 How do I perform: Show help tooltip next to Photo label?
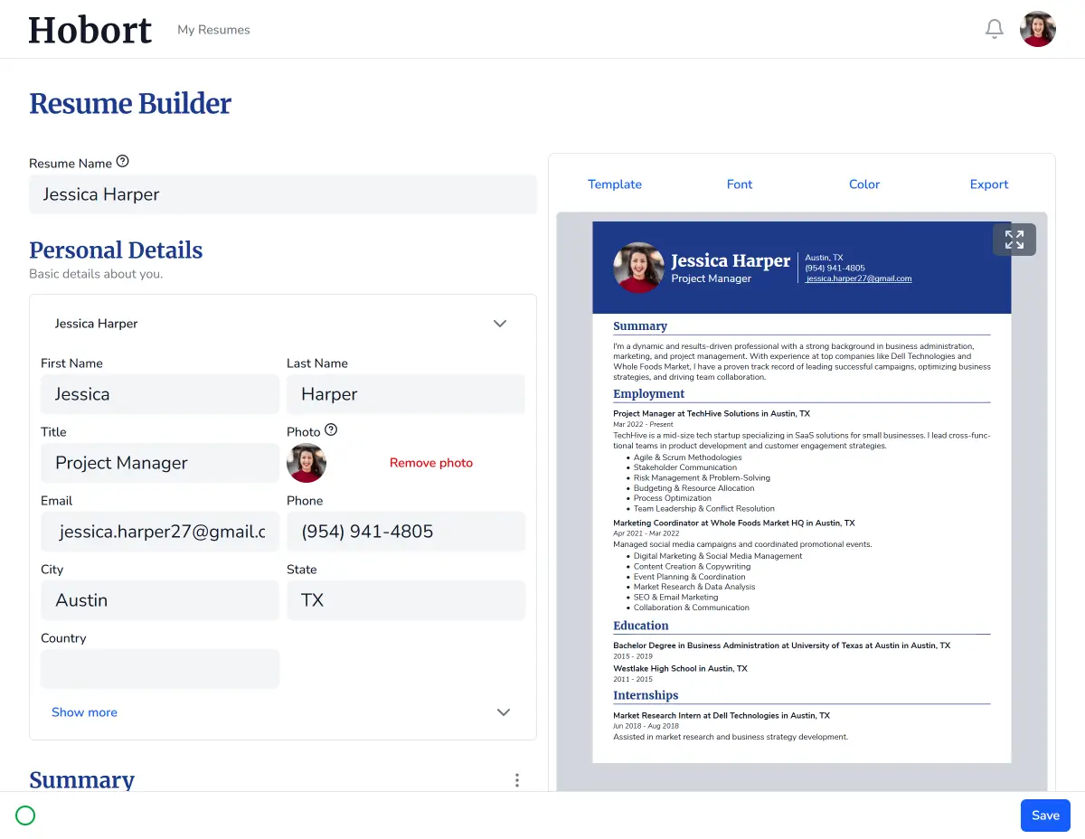pos(331,430)
